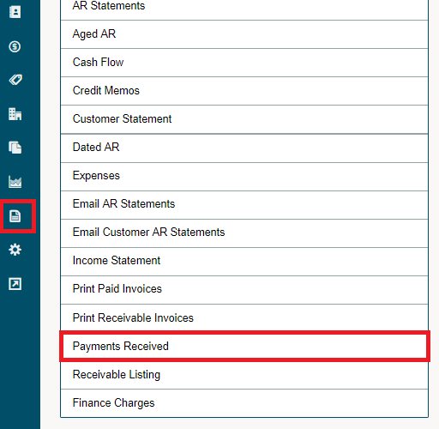Select the price tags sidebar icon

click(x=15, y=80)
